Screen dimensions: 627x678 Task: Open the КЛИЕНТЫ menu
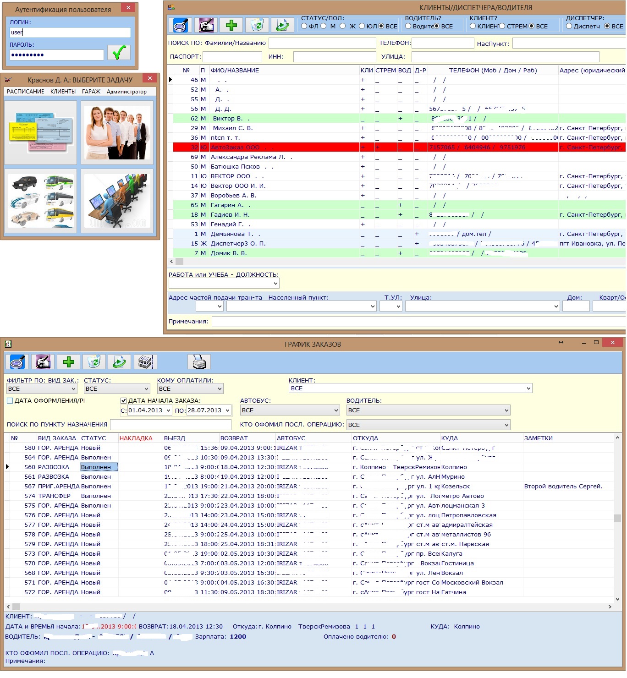coord(63,92)
